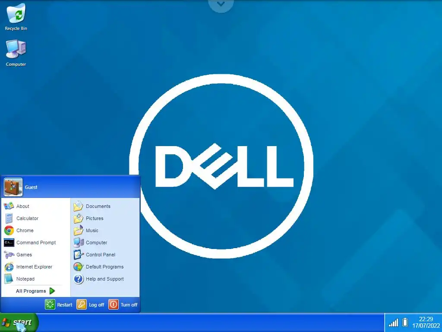This screenshot has width=442, height=332.
Task: Check network signal bars in system tray
Action: [393, 322]
